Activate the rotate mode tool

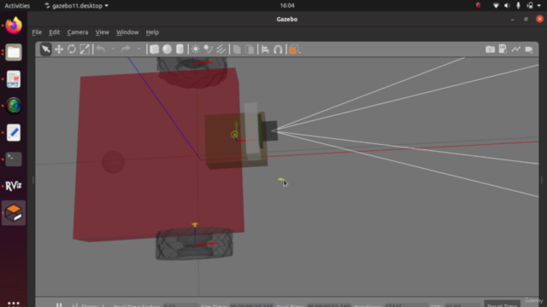pyautogui.click(x=72, y=49)
